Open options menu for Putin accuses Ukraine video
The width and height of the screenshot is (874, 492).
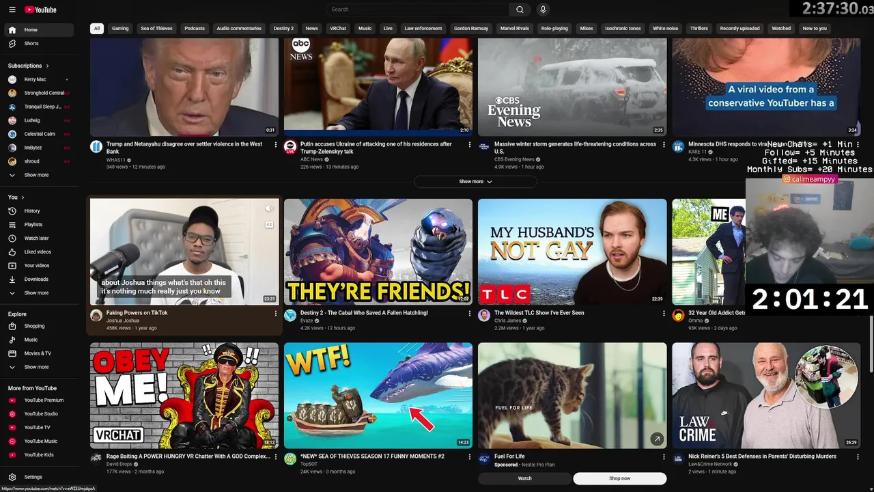click(x=470, y=145)
